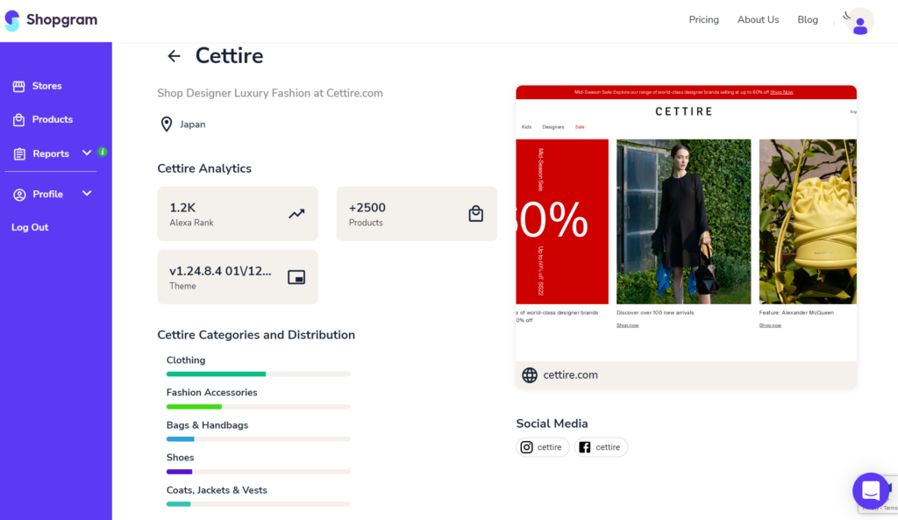Image resolution: width=898 pixels, height=520 pixels.
Task: Open the user avatar in header
Action: 859,23
